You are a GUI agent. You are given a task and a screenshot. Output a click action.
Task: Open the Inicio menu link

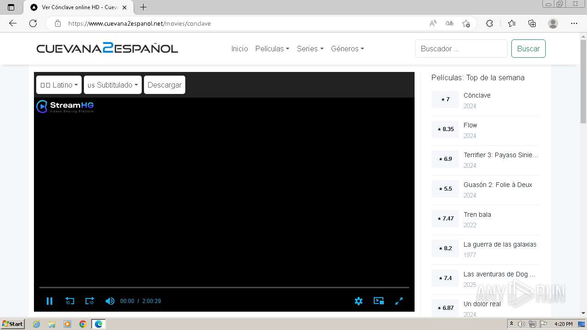click(x=239, y=49)
